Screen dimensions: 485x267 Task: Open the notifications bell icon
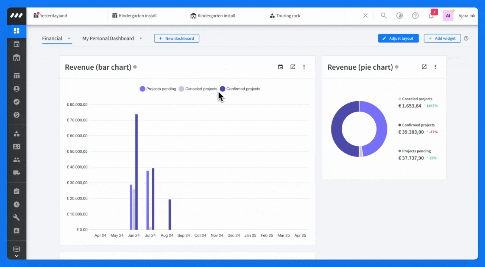[431, 16]
